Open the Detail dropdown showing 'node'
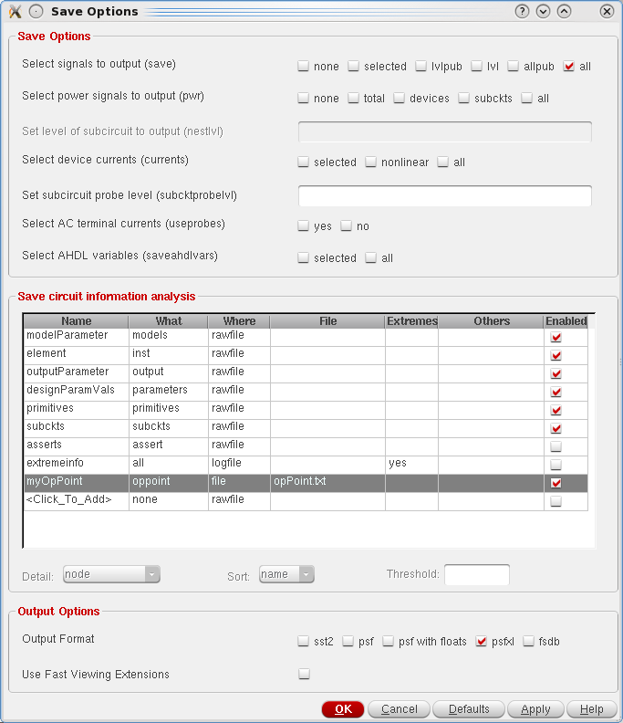Screen dimensions: 623x723 tap(111, 574)
